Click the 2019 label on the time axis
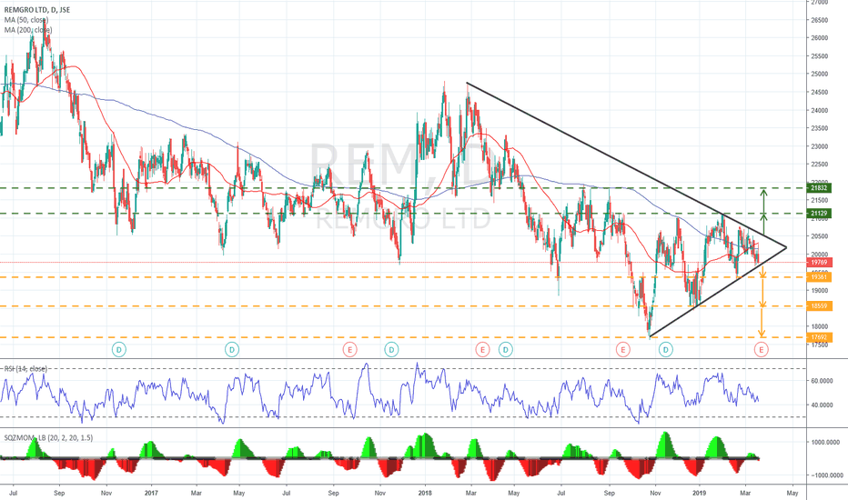848x500 pixels. [700, 493]
